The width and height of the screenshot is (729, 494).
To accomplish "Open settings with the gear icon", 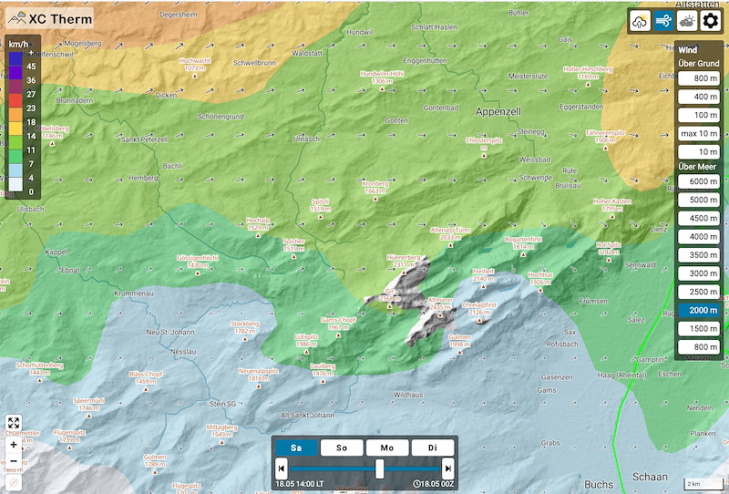I will coord(711,21).
